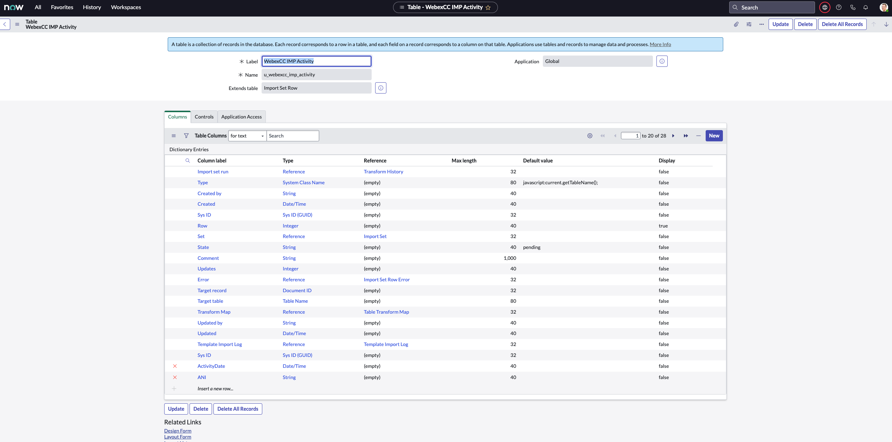Focus the global Search box
Image resolution: width=892 pixels, height=442 pixels.
click(772, 7)
